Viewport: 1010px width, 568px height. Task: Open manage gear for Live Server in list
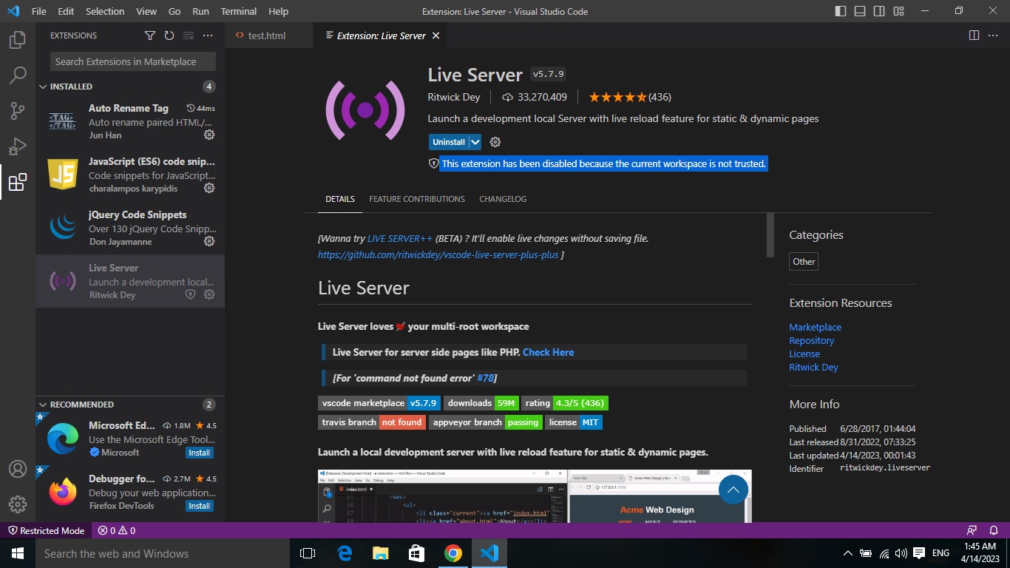209,294
